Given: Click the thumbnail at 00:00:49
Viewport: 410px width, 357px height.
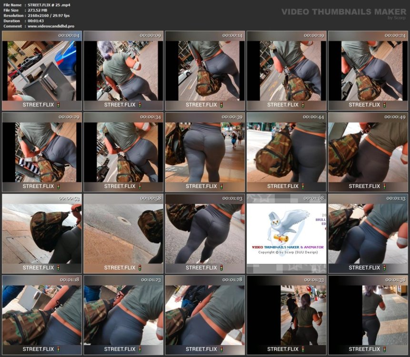Looking at the screenshot, I should click(368, 152).
